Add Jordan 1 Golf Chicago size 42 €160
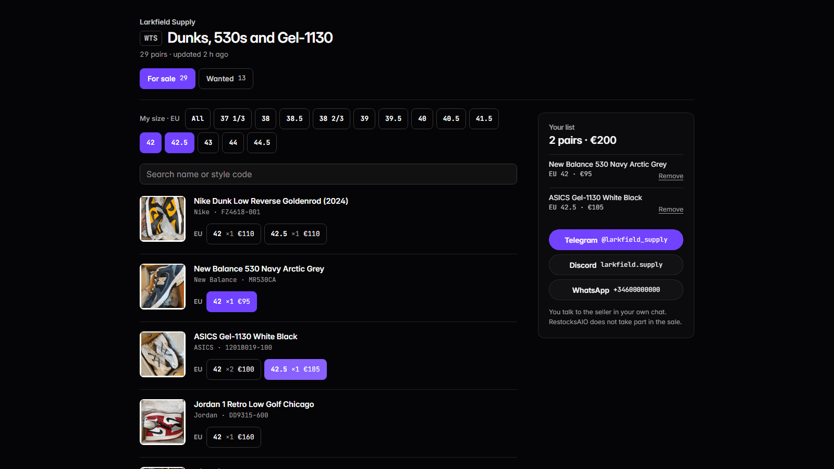Viewport: 834px width, 469px height. [x=234, y=437]
